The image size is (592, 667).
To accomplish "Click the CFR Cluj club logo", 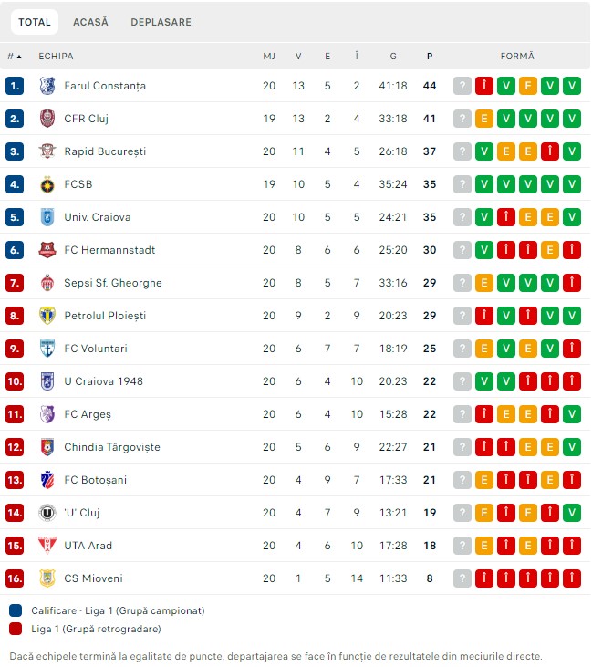I will click(47, 119).
